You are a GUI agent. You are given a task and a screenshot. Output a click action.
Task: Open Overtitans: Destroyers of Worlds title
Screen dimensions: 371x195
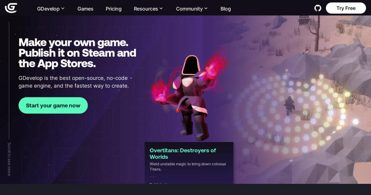point(183,154)
